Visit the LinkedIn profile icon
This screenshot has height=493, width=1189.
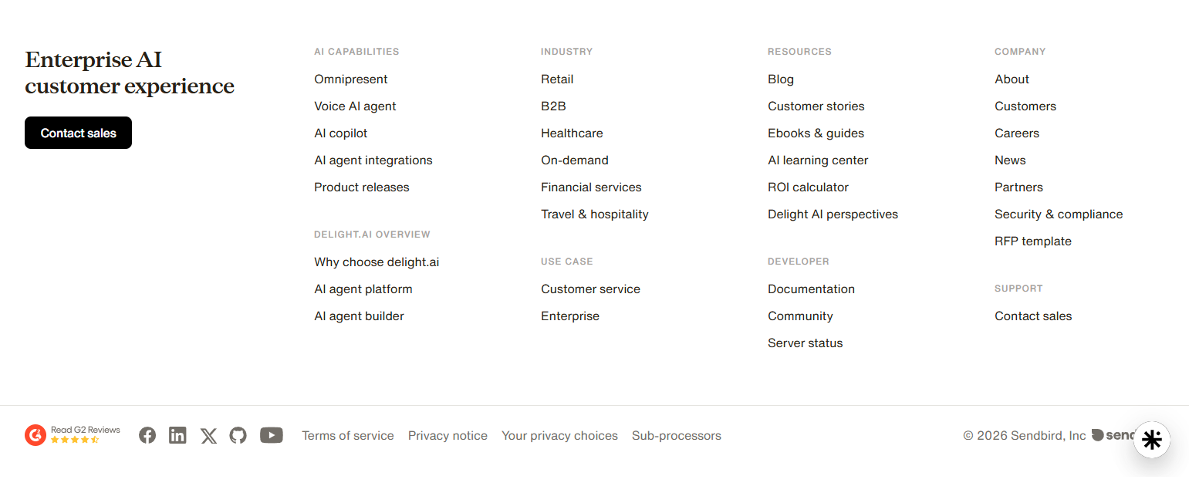click(177, 435)
